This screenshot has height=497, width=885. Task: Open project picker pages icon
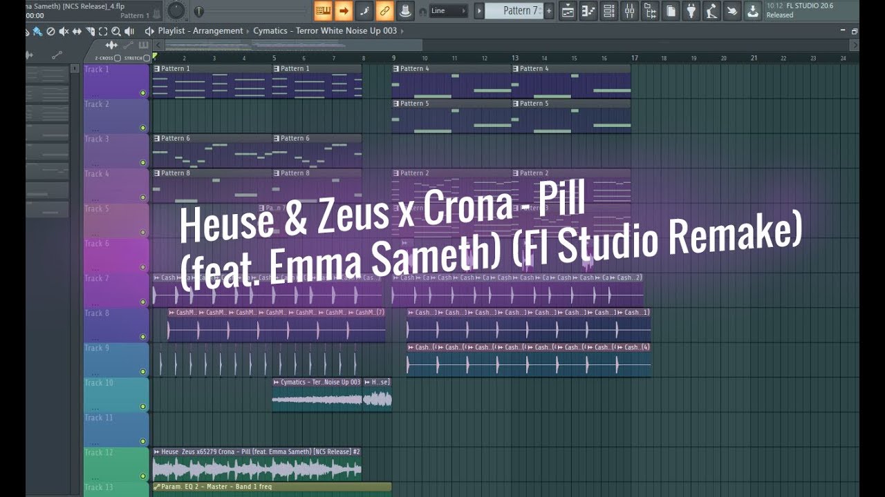(671, 10)
